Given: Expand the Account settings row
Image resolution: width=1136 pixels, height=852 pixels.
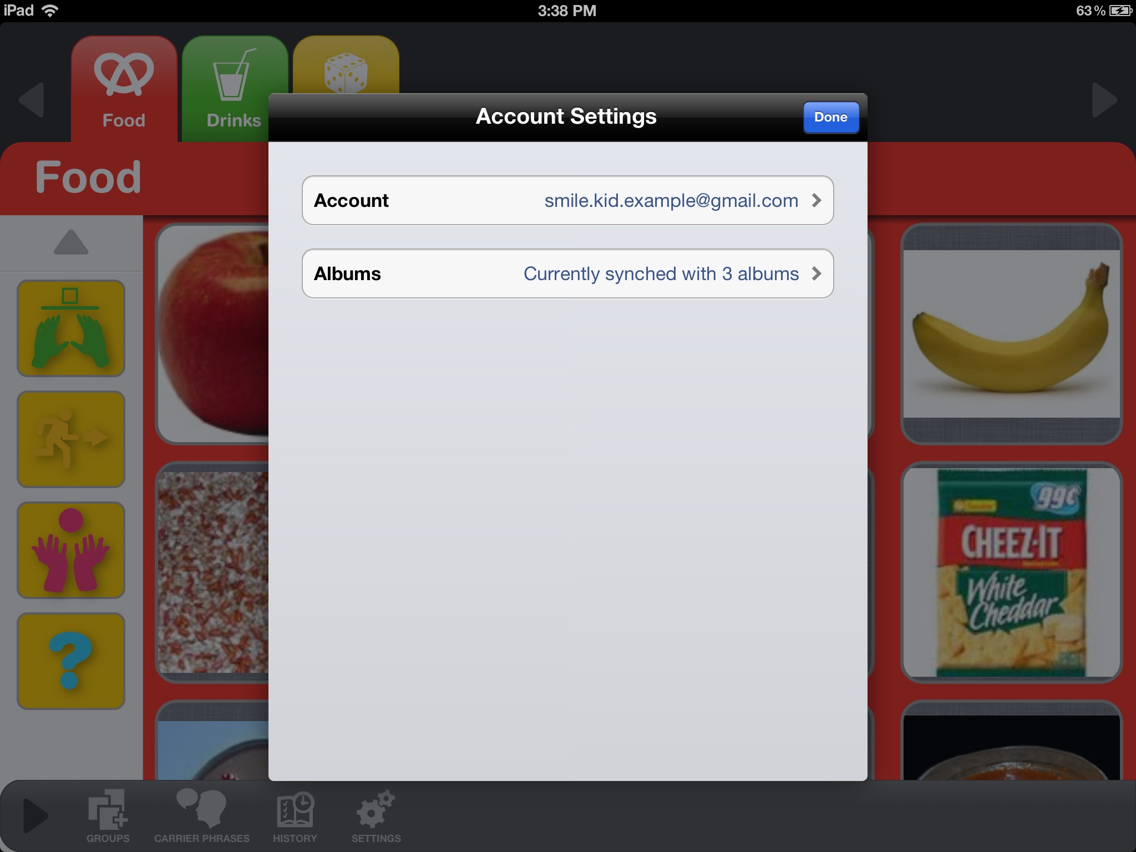Looking at the screenshot, I should pos(567,200).
